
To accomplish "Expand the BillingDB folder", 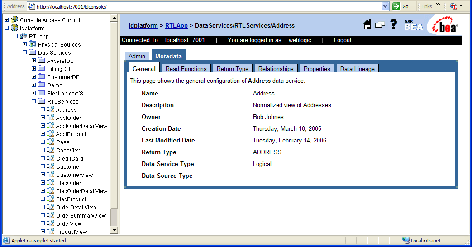I will pos(33,69).
